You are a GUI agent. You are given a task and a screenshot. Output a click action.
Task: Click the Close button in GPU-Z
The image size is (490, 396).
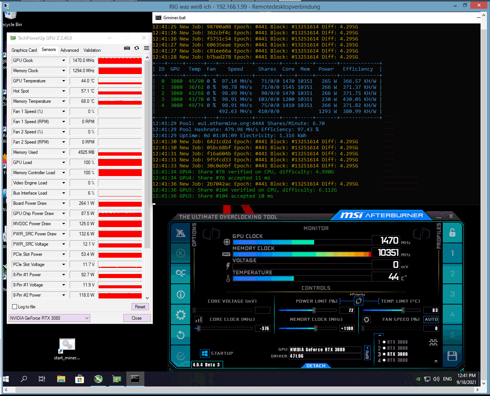[136, 318]
